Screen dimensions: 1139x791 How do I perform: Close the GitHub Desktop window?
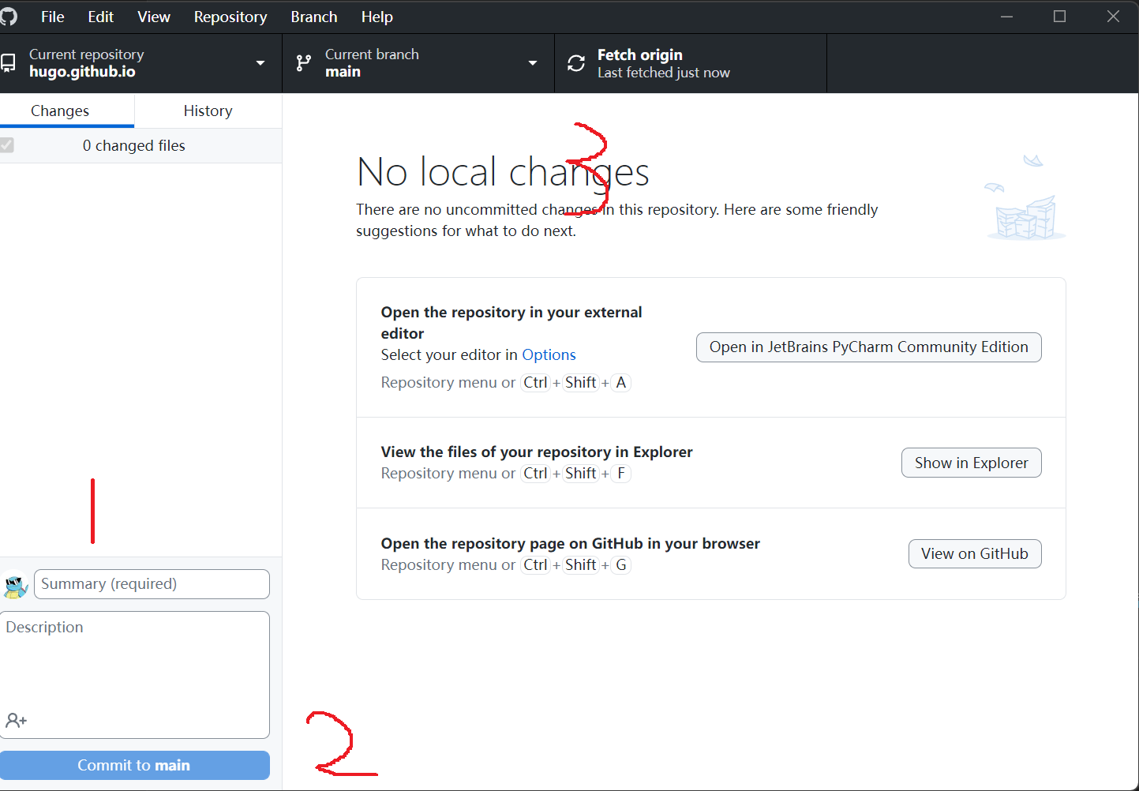pos(1113,17)
